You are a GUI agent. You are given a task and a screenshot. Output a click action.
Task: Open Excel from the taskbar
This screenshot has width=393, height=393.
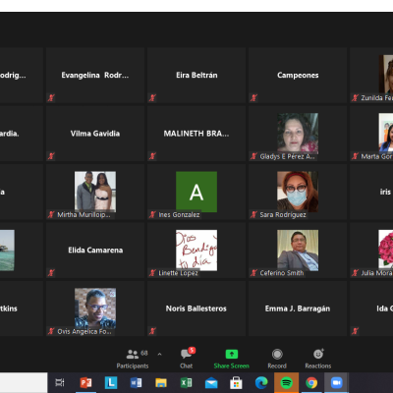click(186, 382)
